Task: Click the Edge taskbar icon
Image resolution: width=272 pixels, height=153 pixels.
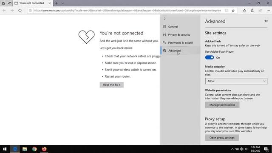Action: point(15,149)
